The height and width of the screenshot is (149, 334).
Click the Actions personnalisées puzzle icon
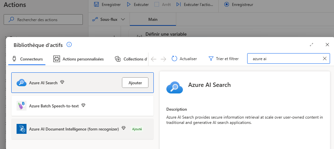(56, 59)
